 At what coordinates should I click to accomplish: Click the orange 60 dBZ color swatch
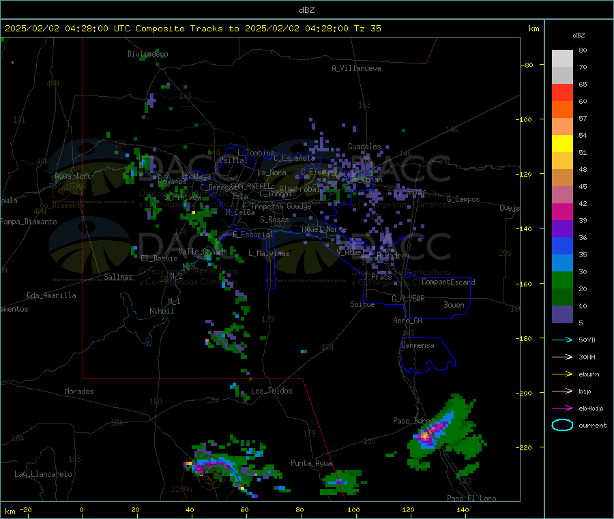[x=562, y=110]
